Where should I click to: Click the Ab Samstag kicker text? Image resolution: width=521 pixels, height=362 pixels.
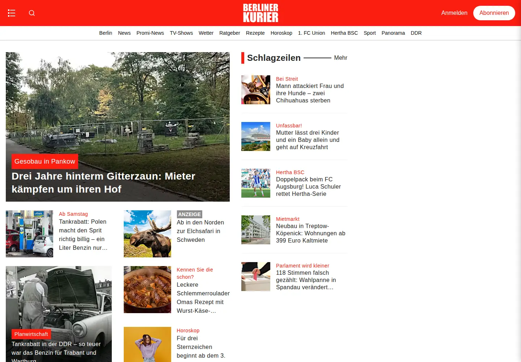[73, 214]
